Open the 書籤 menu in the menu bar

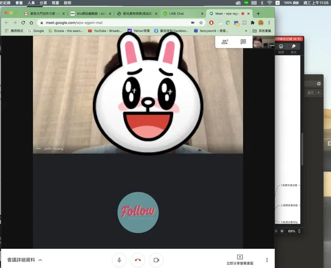click(x=19, y=3)
